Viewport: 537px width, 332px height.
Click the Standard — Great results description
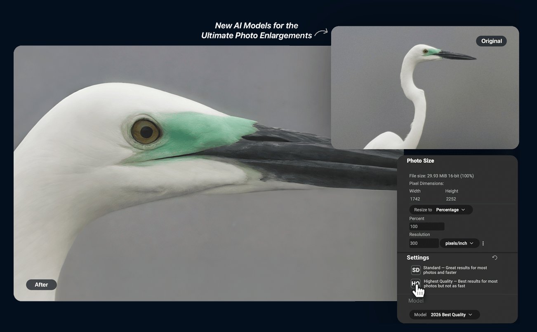coord(455,270)
